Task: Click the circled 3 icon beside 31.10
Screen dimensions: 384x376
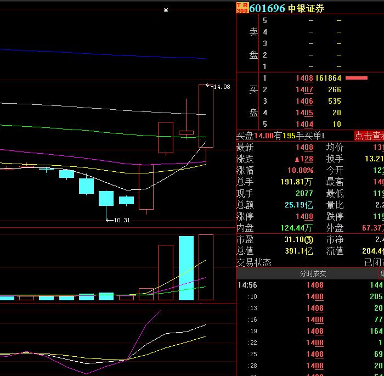Action: pos(309,240)
